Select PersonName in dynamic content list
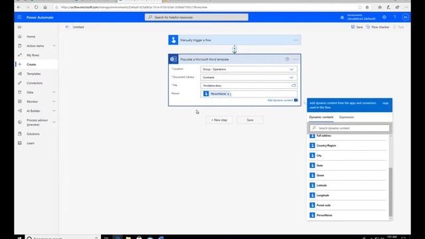The height and width of the screenshot is (239, 425). click(x=348, y=215)
